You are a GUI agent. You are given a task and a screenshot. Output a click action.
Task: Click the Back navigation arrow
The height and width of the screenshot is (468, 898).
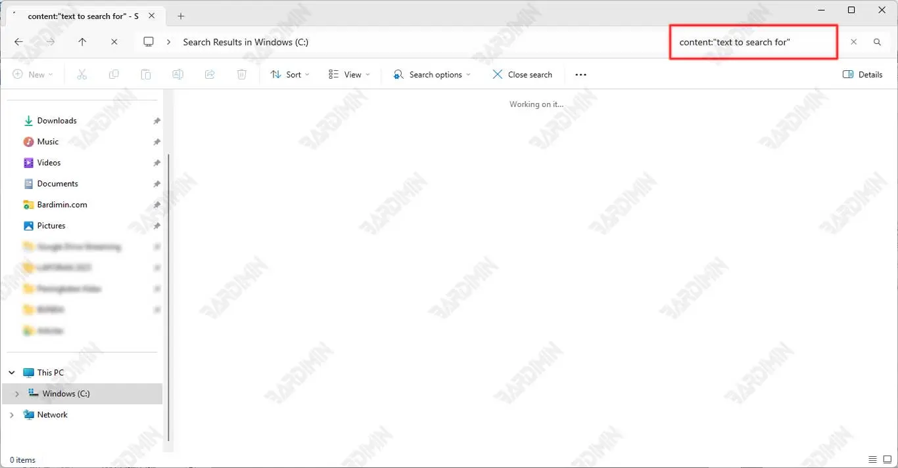pyautogui.click(x=18, y=42)
